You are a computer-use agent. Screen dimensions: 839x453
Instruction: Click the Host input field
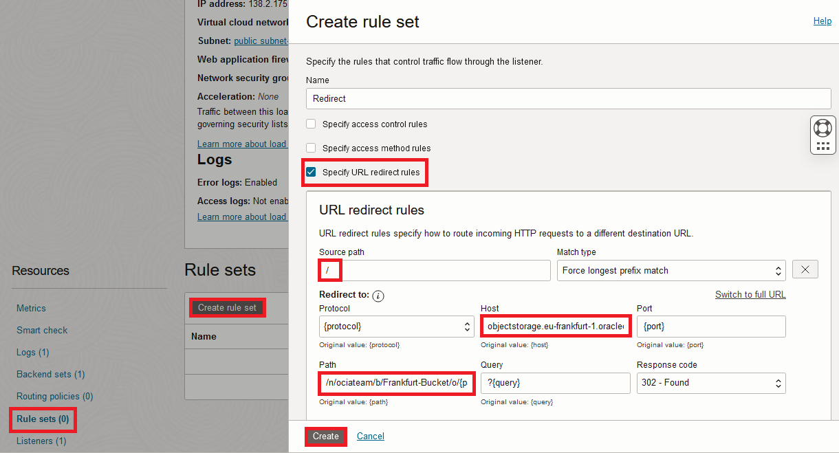click(x=556, y=327)
